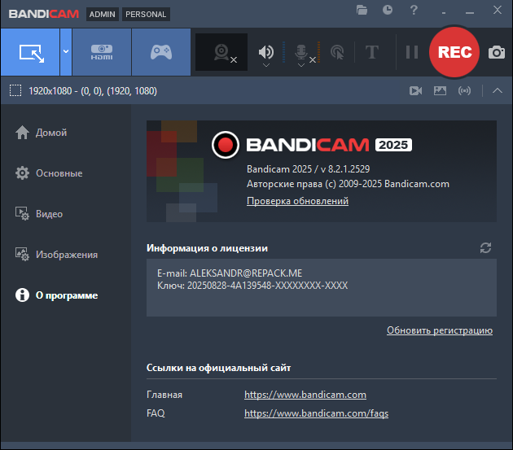Start recording with the REC button
Image resolution: width=513 pixels, height=450 pixels.
click(454, 52)
